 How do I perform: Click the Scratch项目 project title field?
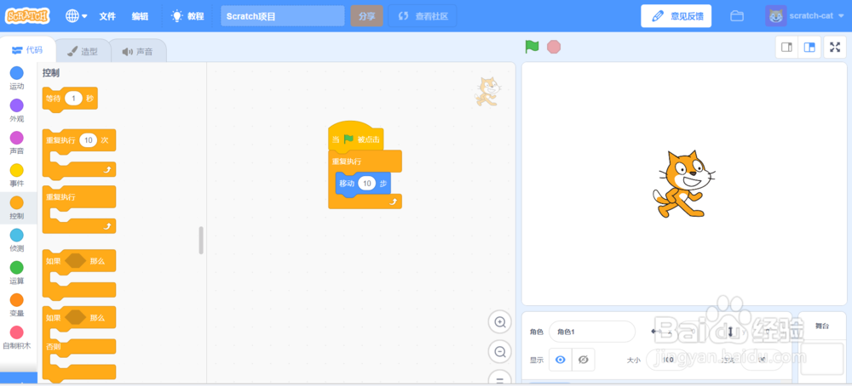tap(283, 15)
